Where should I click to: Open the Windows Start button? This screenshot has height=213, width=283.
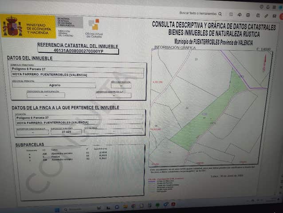click(x=56, y=209)
